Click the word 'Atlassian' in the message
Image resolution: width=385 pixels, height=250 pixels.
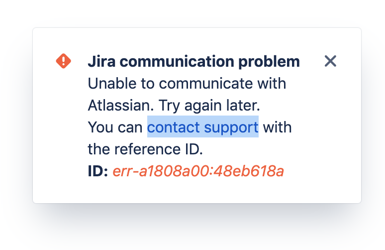pos(120,105)
